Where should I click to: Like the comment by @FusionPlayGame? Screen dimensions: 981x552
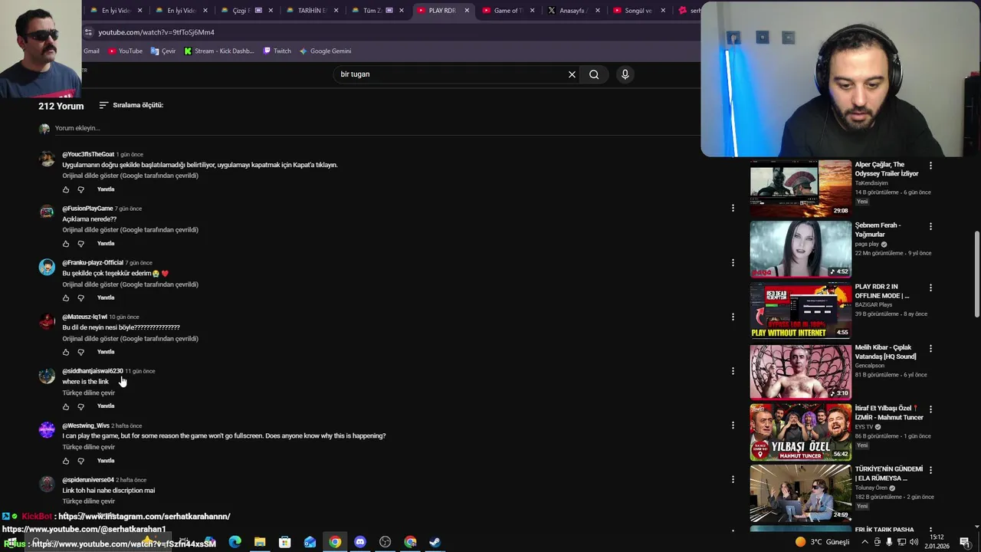click(66, 244)
